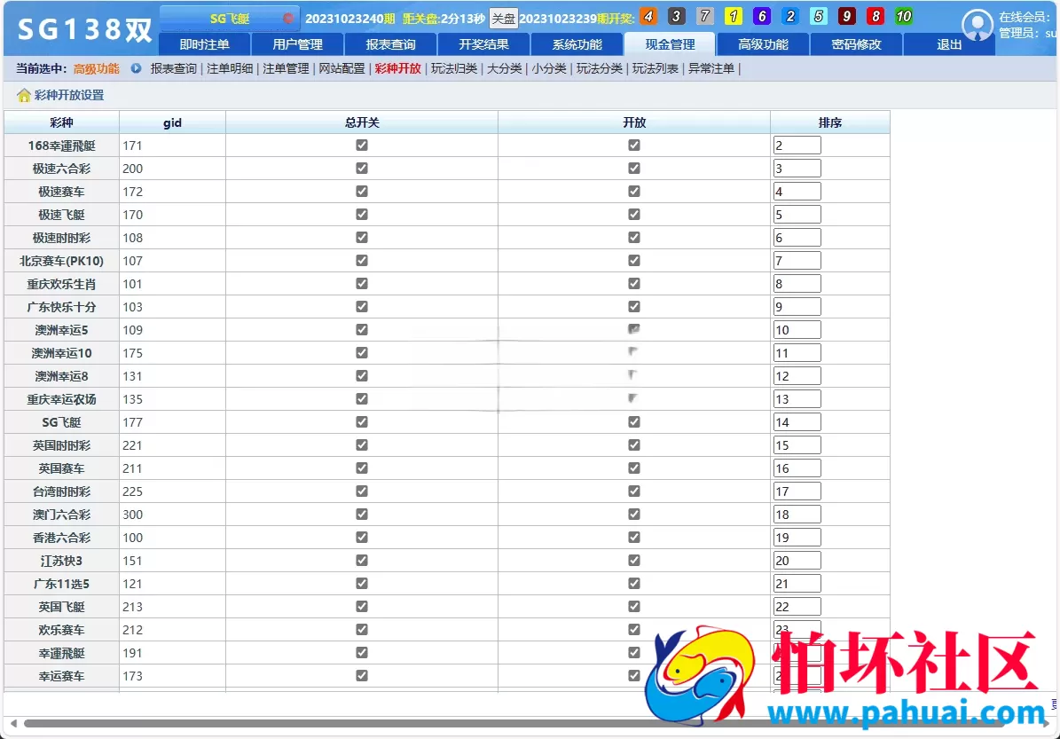1060x739 pixels.
Task: Open the 用户管理 tab
Action: click(x=297, y=44)
